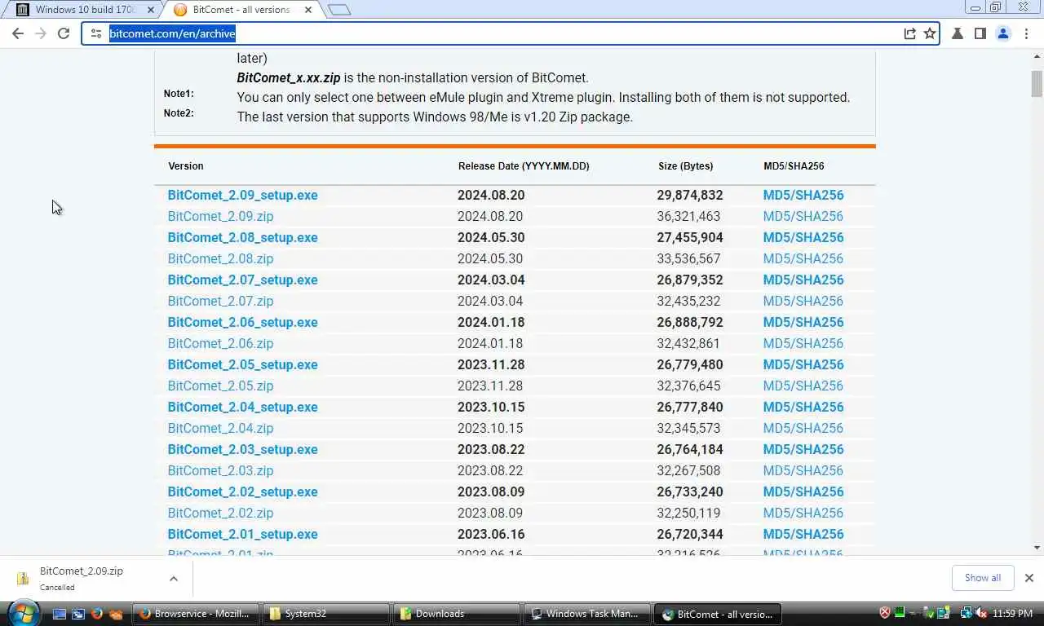Bookmark this page with the star icon
1044x626 pixels.
click(x=930, y=33)
